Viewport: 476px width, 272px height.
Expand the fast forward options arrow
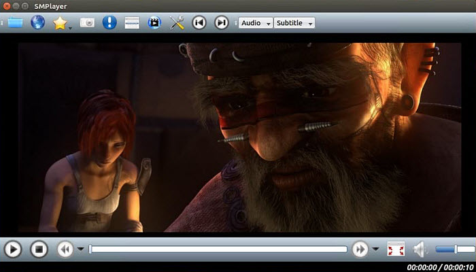[x=375, y=250]
